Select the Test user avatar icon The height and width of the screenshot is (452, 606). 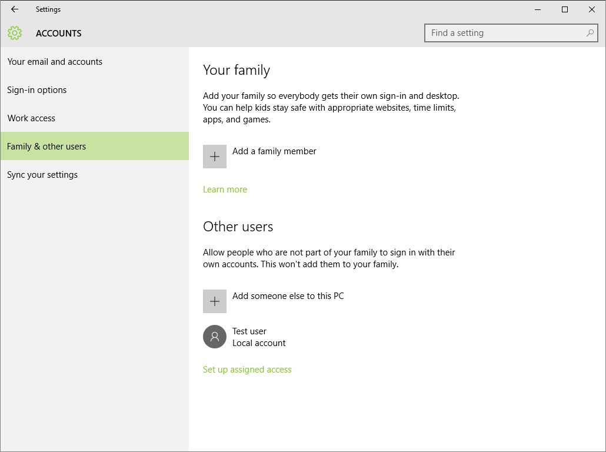point(215,337)
